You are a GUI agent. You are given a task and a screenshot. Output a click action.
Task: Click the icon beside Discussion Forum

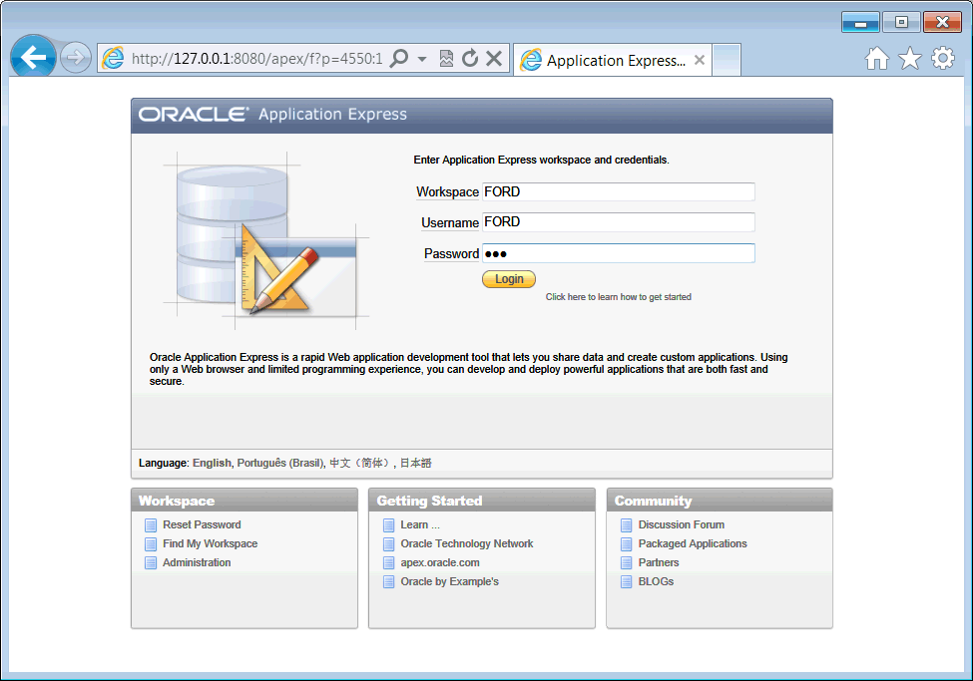coord(626,525)
